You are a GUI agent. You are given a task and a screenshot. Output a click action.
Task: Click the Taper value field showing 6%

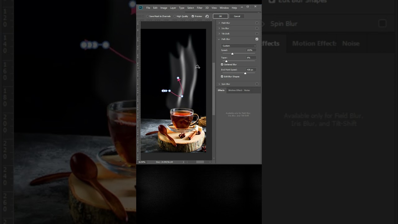click(x=251, y=58)
